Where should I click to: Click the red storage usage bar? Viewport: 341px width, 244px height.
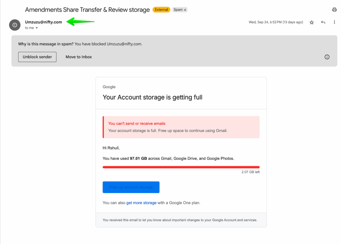181,167
